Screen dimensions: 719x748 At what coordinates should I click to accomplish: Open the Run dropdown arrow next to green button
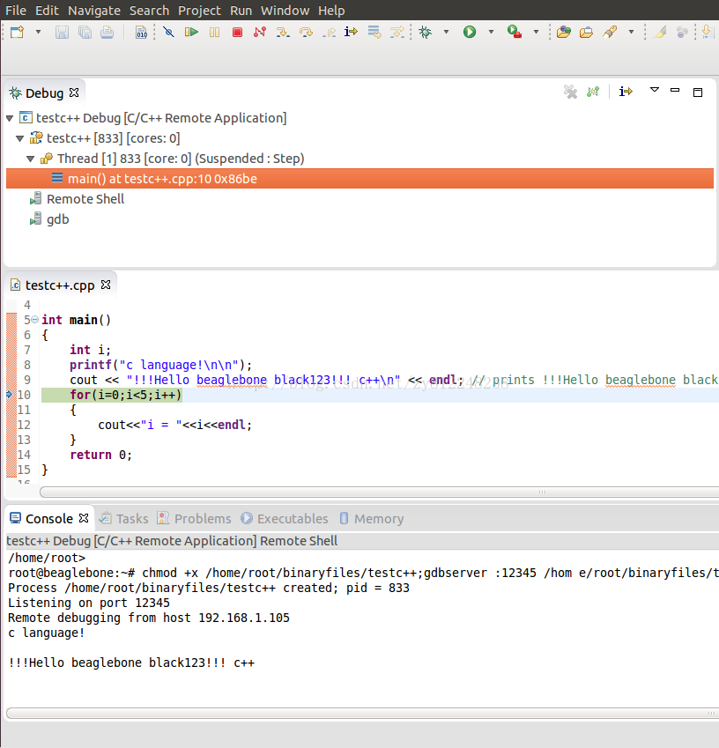coord(490,33)
